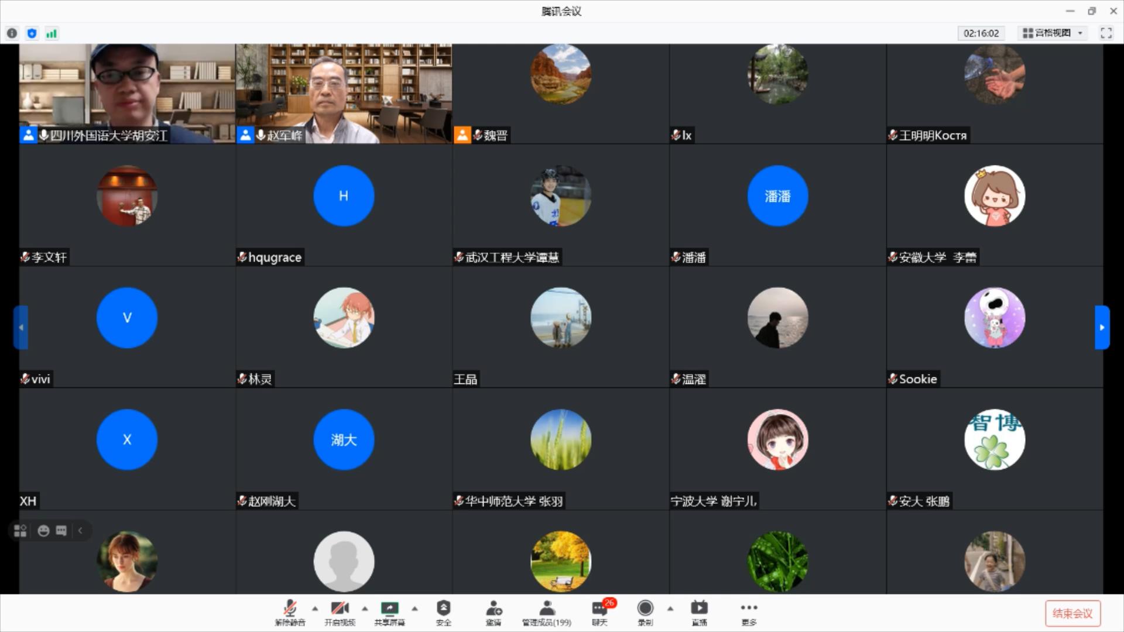
Task: Click End Meeting (结束会议) button
Action: click(x=1072, y=613)
